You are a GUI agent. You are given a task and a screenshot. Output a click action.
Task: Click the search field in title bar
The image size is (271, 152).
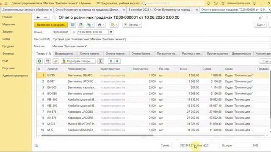[x=174, y=3]
